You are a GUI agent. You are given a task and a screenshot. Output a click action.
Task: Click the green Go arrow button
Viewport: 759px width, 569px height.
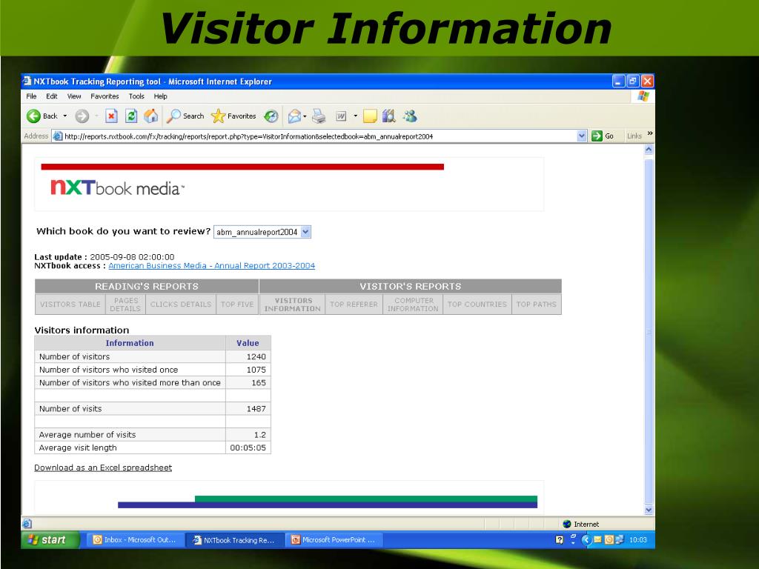click(597, 136)
